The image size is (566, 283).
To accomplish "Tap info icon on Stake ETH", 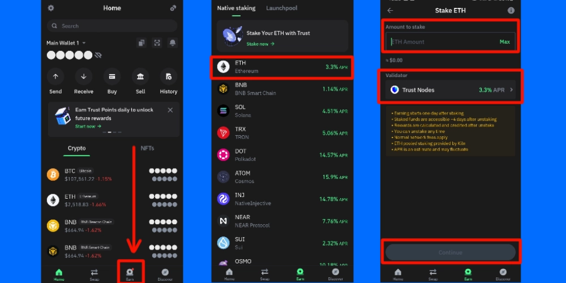I will [x=511, y=10].
